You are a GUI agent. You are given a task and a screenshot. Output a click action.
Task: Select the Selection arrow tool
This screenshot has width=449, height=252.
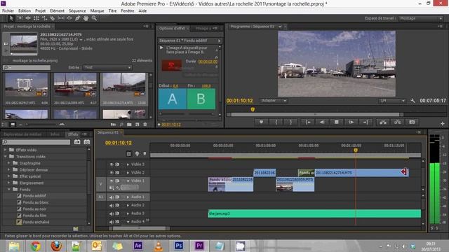(x=11, y=18)
